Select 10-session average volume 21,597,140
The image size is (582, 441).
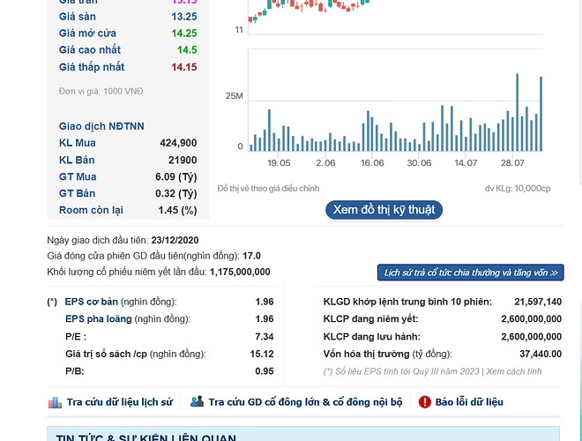click(538, 302)
